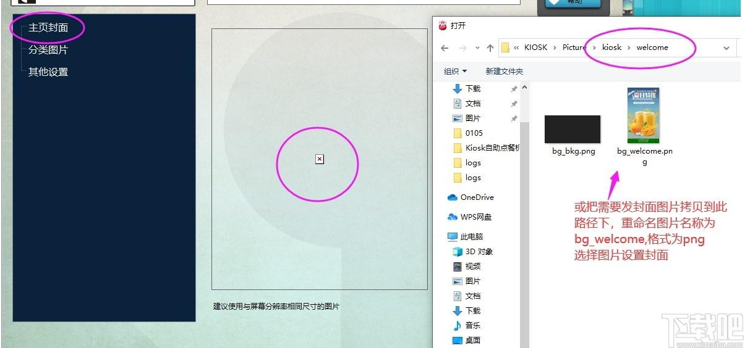The width and height of the screenshot is (745, 348).
Task: Click 新建文件夹 button
Action: 504,71
